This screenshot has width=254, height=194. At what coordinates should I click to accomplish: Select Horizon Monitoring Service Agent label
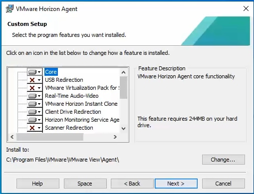click(x=82, y=120)
